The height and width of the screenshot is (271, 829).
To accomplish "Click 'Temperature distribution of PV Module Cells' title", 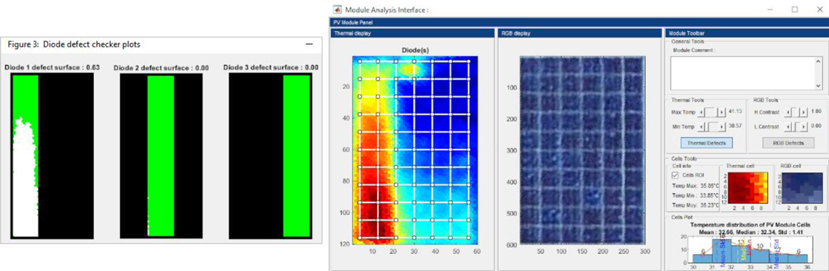I will point(750,225).
